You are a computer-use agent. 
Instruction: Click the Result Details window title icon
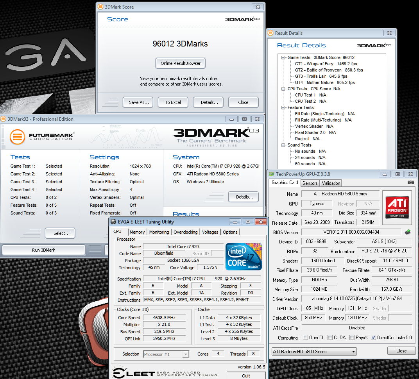pos(271,33)
